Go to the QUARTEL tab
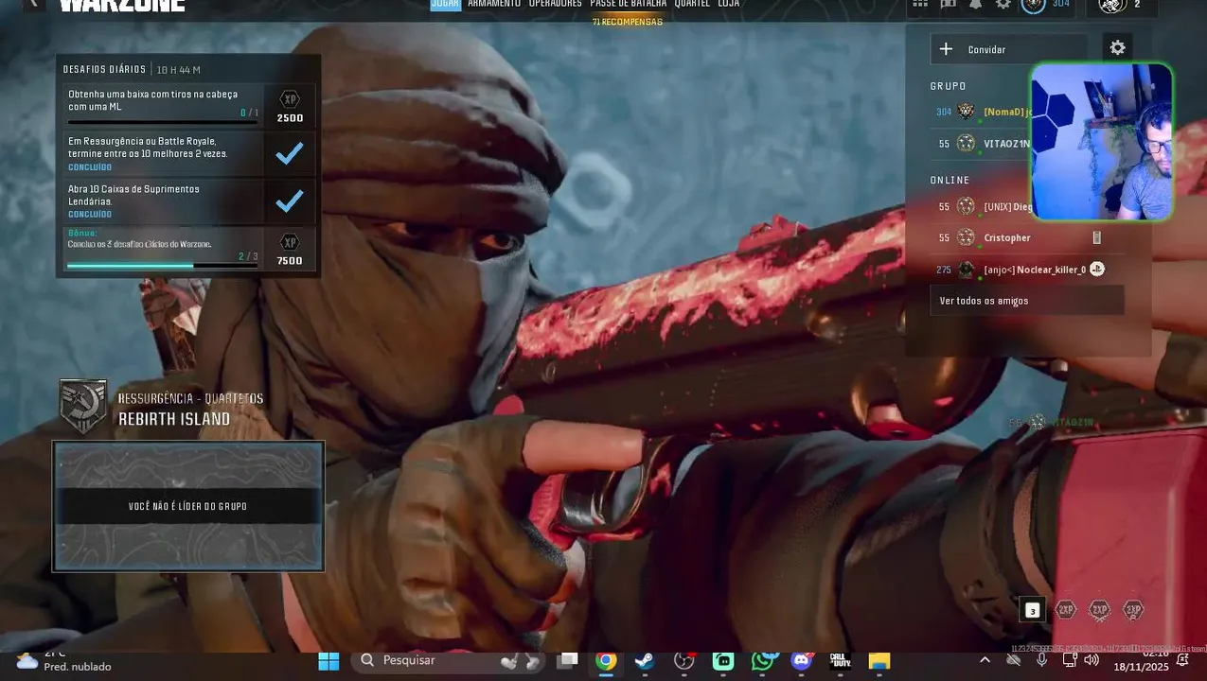Screen dimensions: 1207x681 point(692,4)
